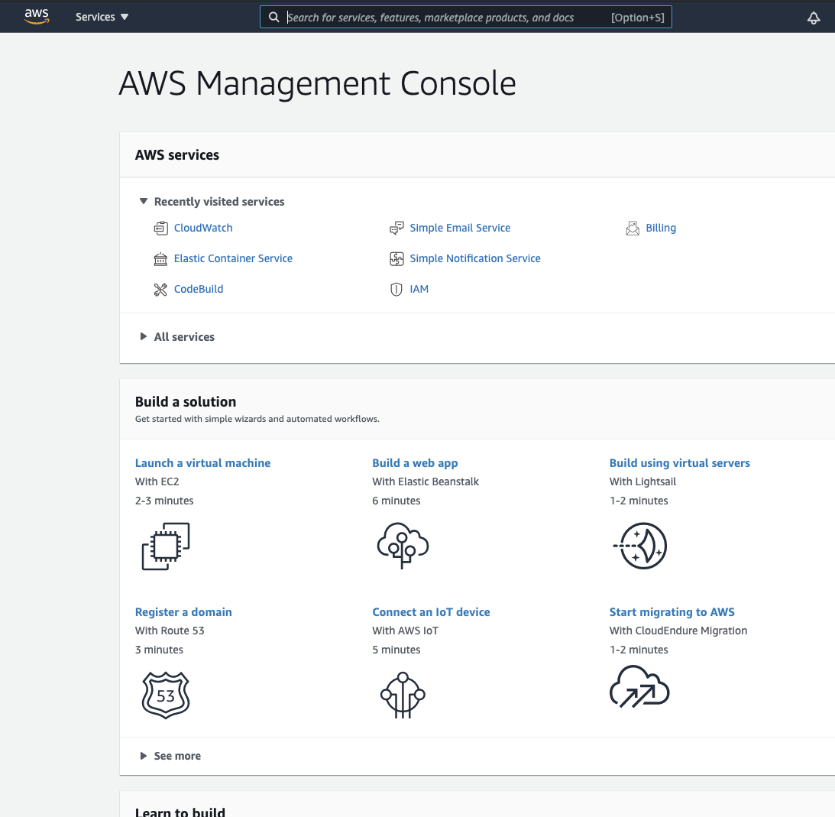Open the Launch a virtual machine wizard
The width and height of the screenshot is (835, 817).
click(202, 462)
